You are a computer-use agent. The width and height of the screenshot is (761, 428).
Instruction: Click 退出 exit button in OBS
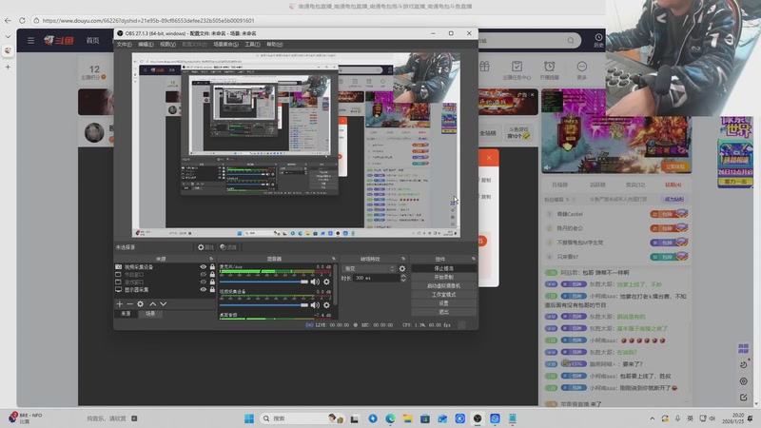(x=443, y=312)
